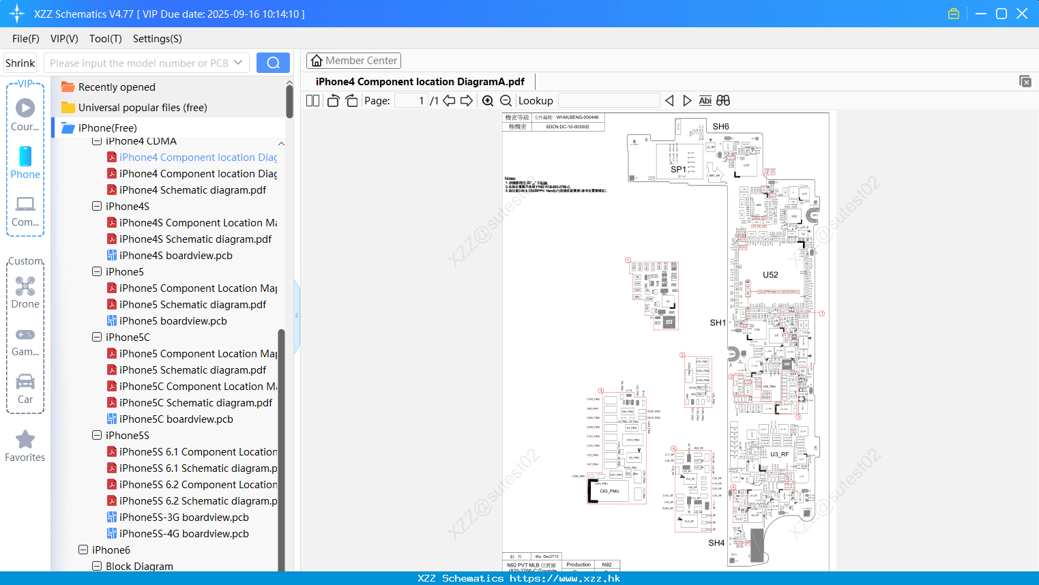
Task: Find previous lookup result triangle
Action: point(669,101)
